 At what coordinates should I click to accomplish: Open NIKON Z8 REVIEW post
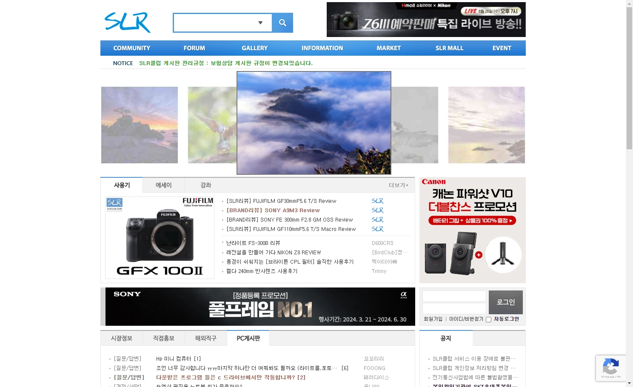pos(274,253)
